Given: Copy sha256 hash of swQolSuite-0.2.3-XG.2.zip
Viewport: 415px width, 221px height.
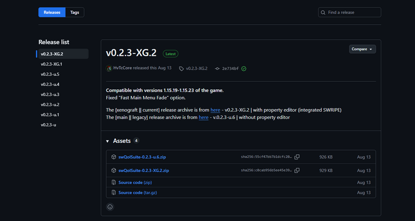Looking at the screenshot, I should tap(297, 171).
